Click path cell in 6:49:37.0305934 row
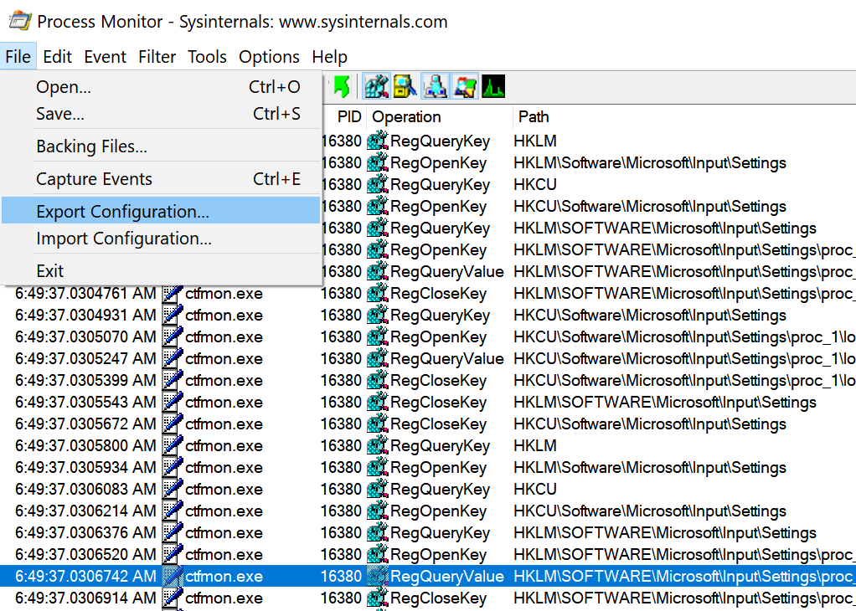The width and height of the screenshot is (856, 611). coord(650,468)
